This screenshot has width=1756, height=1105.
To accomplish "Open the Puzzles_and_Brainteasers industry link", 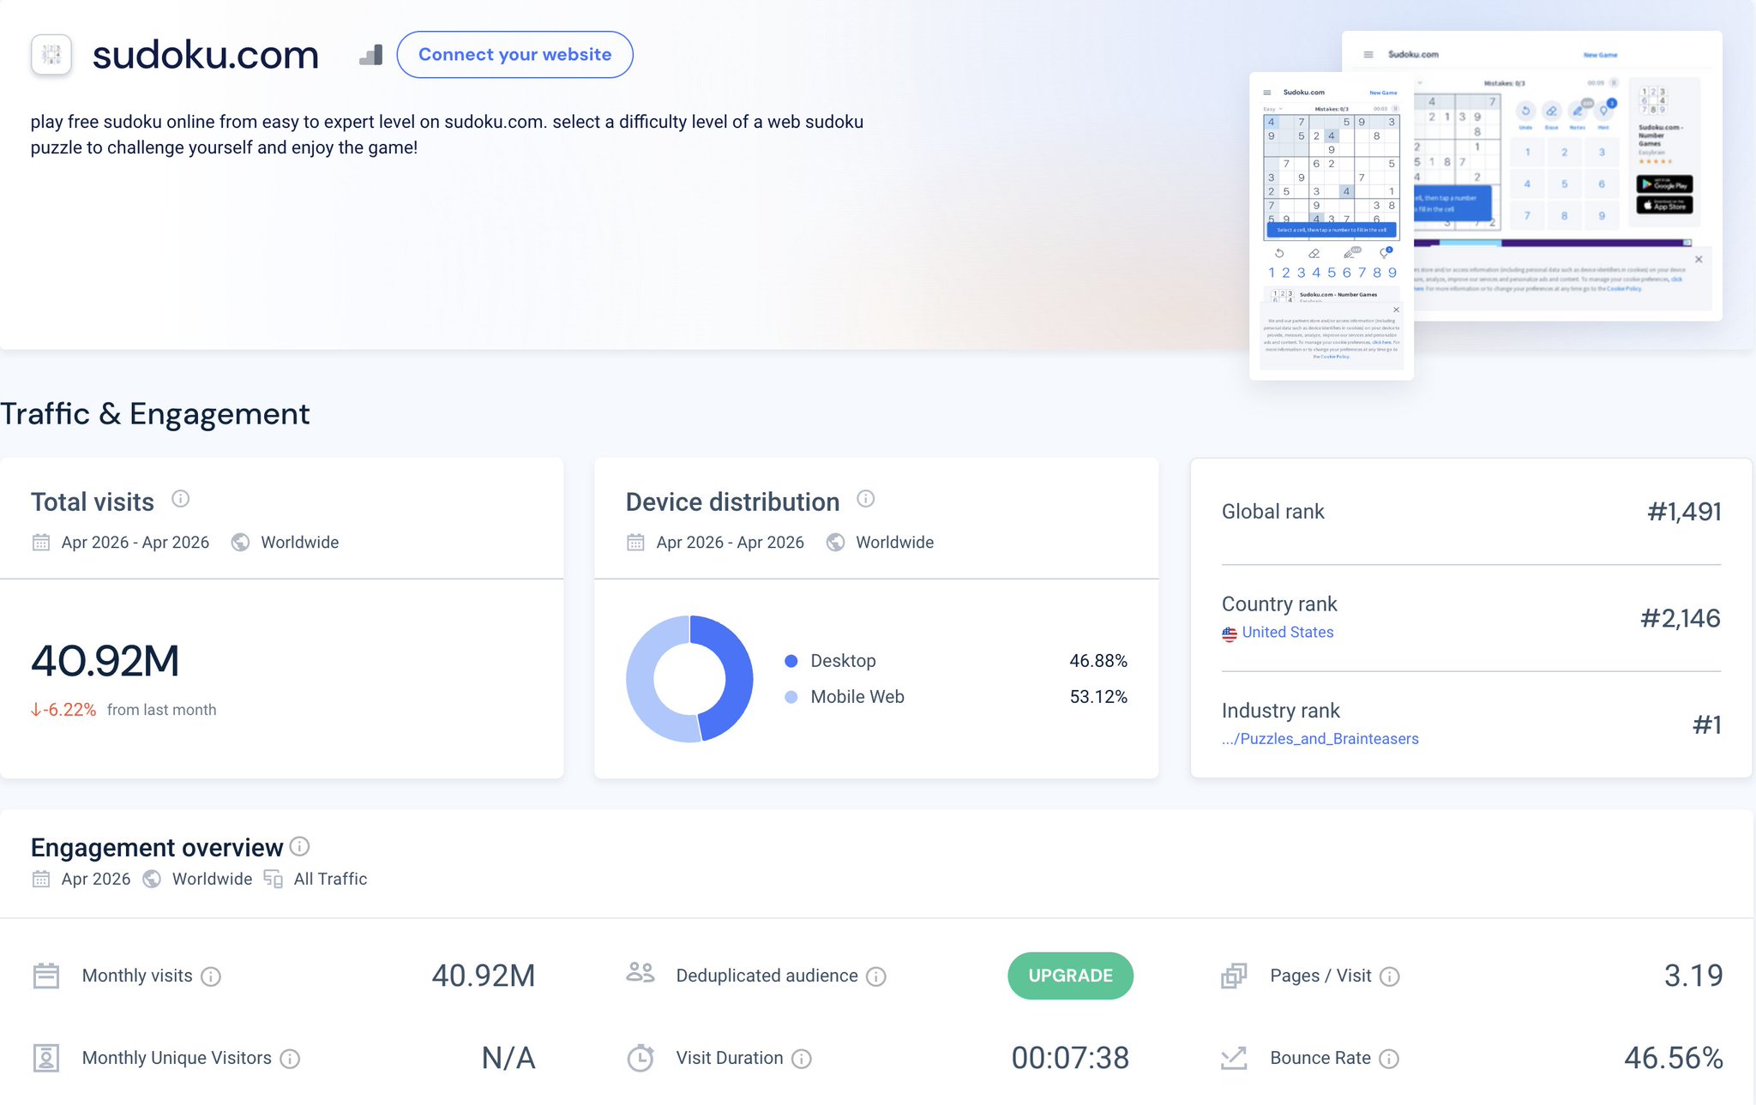I will pos(1320,738).
